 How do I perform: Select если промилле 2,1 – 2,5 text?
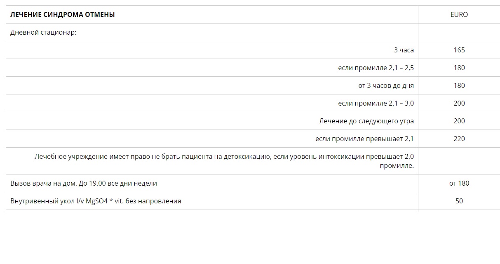tap(376, 68)
